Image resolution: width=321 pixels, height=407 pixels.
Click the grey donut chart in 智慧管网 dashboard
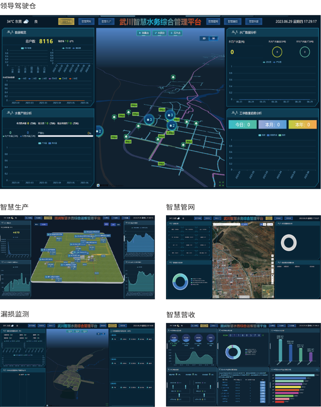(289, 242)
